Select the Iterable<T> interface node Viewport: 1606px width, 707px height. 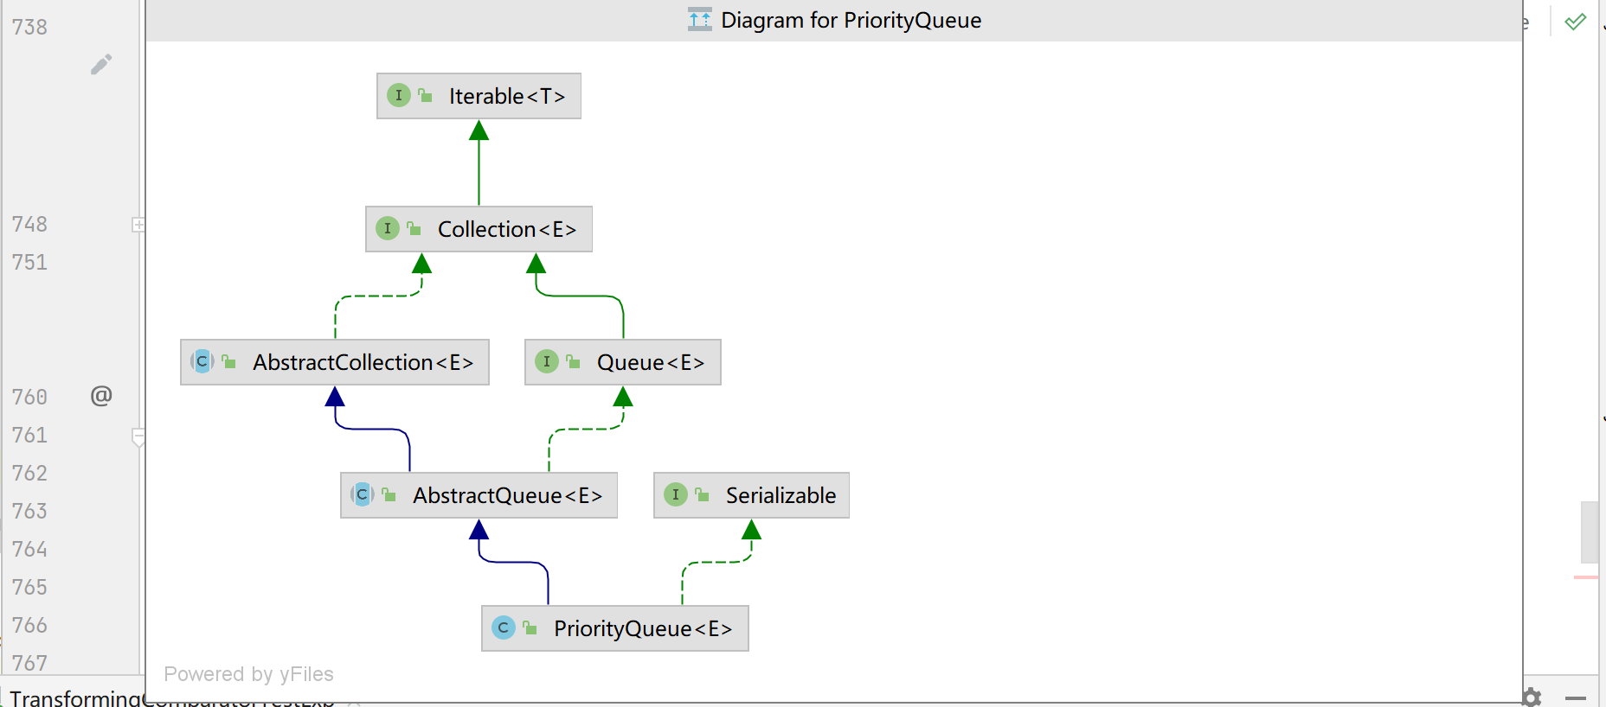tap(479, 96)
